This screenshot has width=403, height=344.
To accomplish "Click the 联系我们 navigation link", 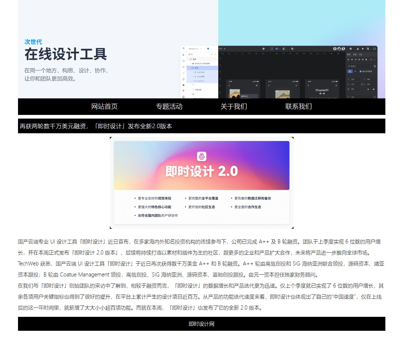I will [x=298, y=106].
